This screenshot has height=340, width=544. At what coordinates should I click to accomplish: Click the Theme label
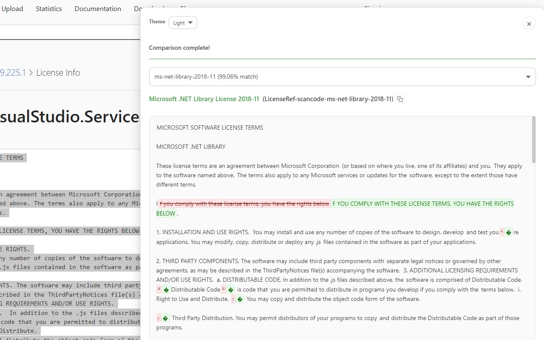[x=157, y=22]
